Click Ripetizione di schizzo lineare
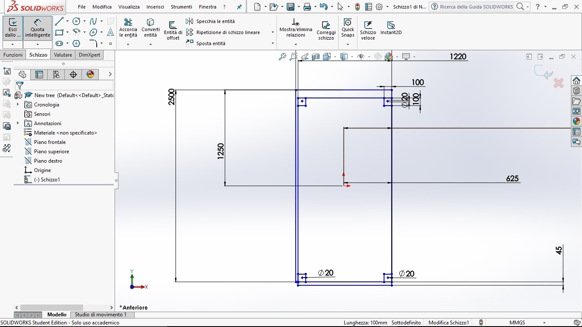Screen dimensions: 582x327 [x=223, y=32]
